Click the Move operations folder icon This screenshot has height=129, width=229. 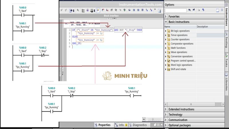[x=169, y=52]
